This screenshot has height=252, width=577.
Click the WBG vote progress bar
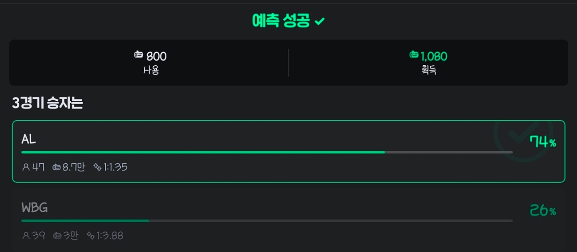coord(267,221)
